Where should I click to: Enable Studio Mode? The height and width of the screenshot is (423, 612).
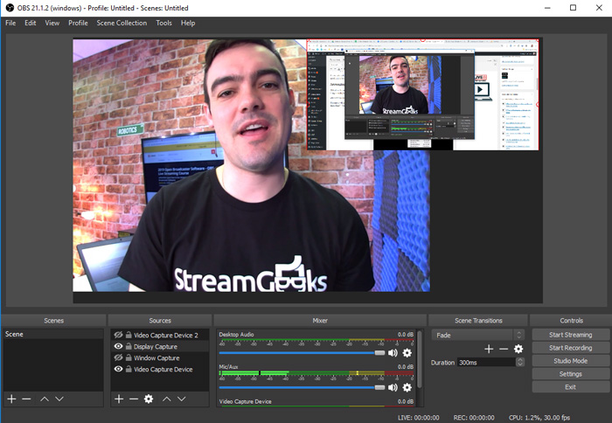click(571, 361)
